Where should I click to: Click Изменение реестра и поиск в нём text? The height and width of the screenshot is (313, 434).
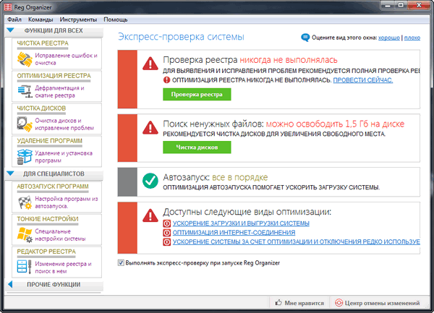click(x=63, y=267)
